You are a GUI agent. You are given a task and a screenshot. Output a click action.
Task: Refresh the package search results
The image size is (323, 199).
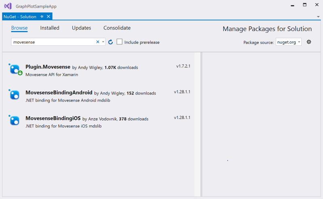coord(110,42)
